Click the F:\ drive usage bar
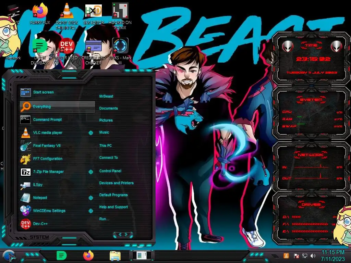The image size is (351, 263). [310, 224]
